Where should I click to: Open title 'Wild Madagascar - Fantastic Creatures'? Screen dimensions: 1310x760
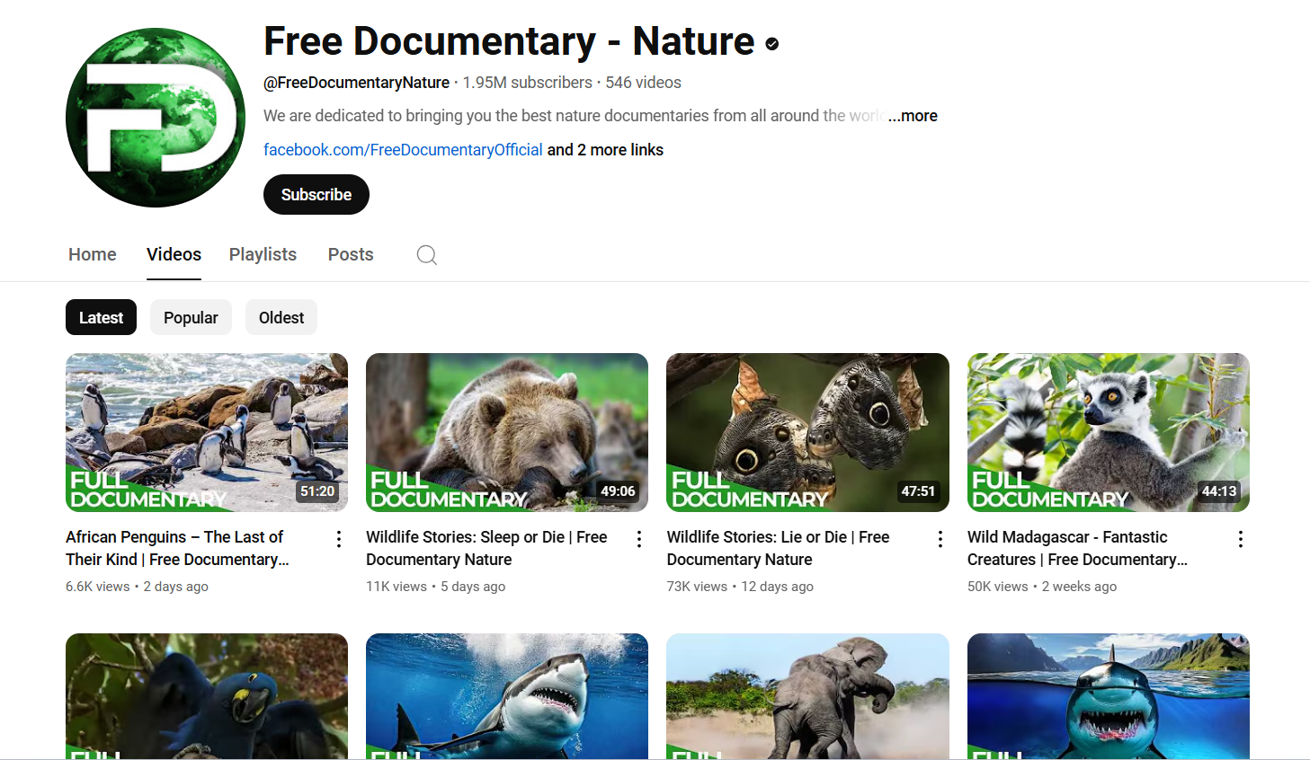point(1077,548)
